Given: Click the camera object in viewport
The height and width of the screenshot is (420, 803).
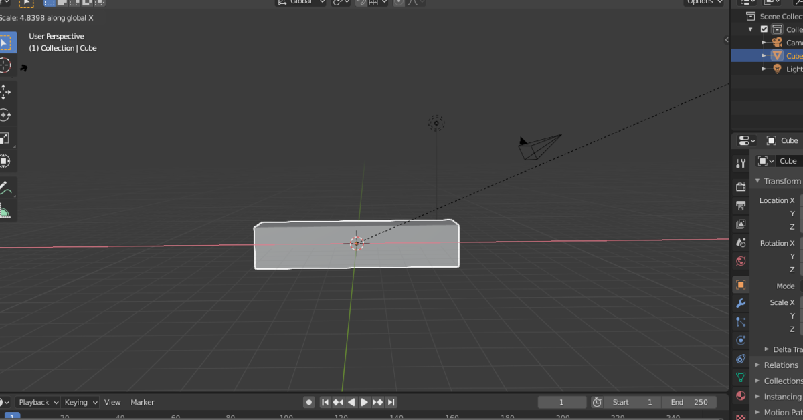Looking at the screenshot, I should tap(539, 147).
